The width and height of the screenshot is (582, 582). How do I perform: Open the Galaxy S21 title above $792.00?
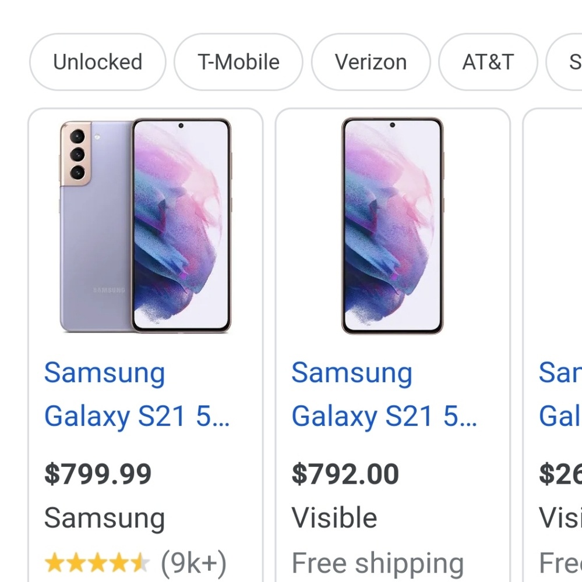click(384, 394)
